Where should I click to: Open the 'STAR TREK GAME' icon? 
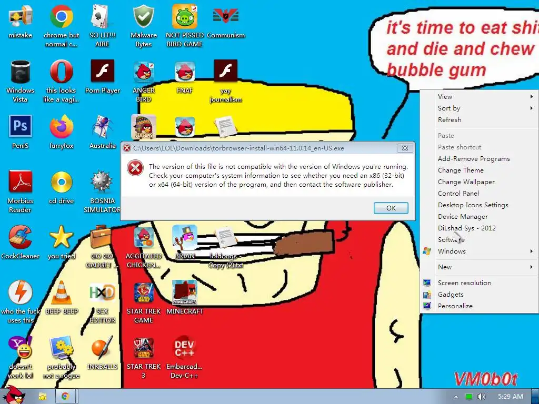[143, 302]
